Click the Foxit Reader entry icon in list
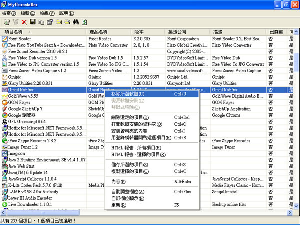The height and width of the screenshot is (225, 300). [5, 37]
